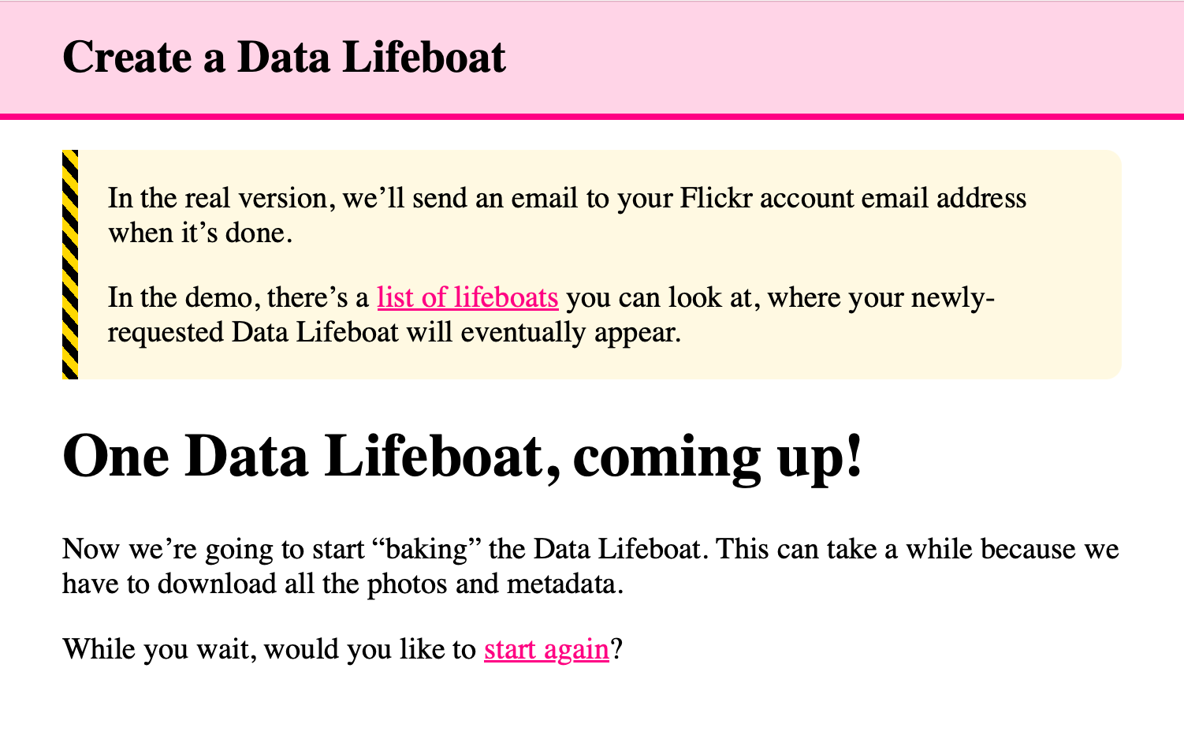Click the paragraph about baking the Data Lifeboat
This screenshot has height=754, width=1184.
(590, 565)
